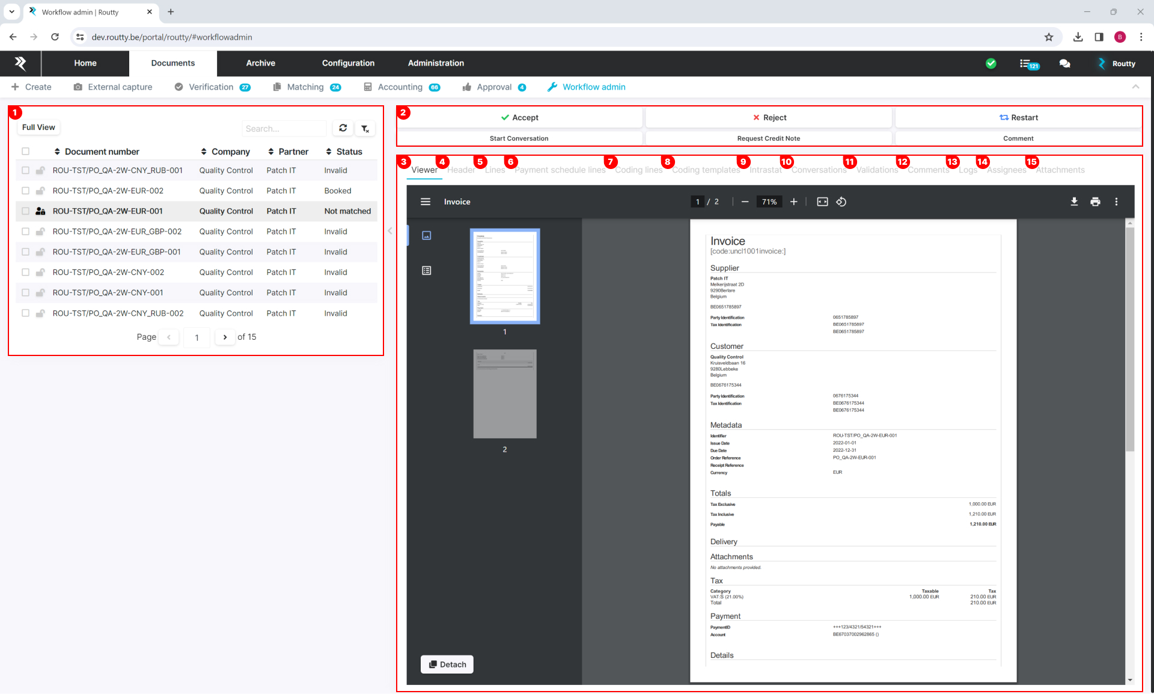
Task: Collapse the left document list panel
Action: point(389,231)
